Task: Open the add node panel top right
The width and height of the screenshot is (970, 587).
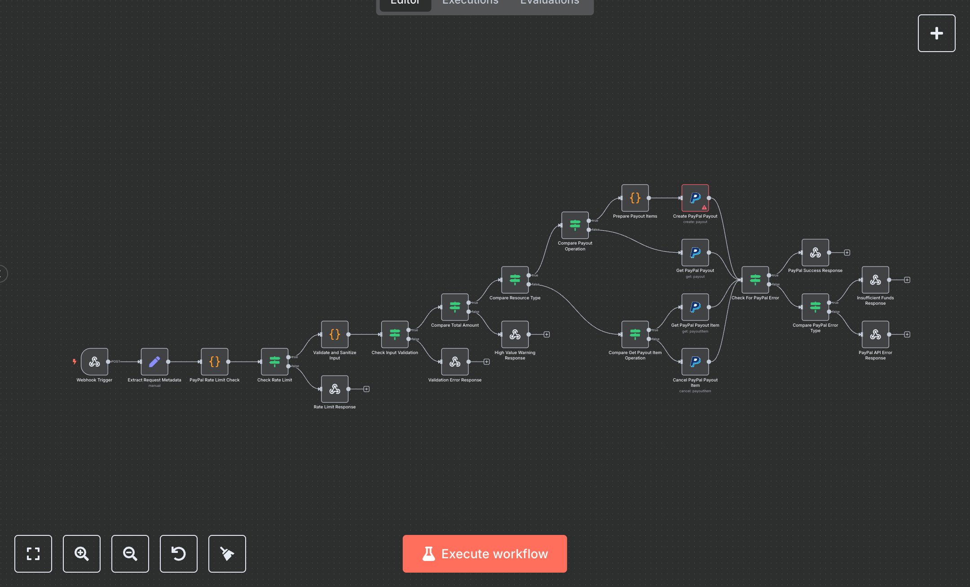Action: point(936,33)
